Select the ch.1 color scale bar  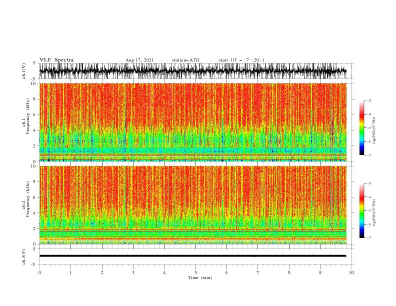(361, 128)
